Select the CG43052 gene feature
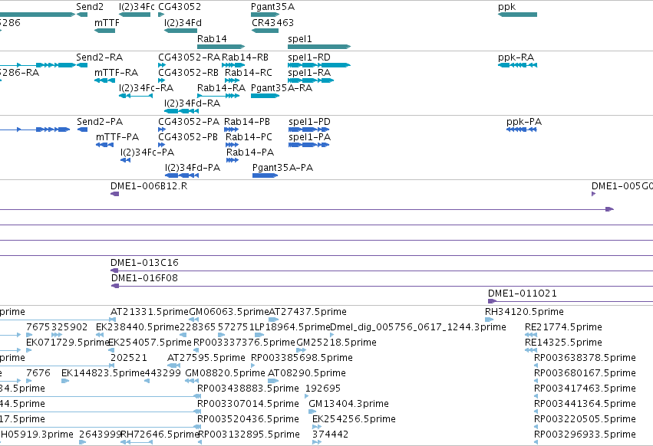This screenshot has width=653, height=446. click(x=161, y=15)
